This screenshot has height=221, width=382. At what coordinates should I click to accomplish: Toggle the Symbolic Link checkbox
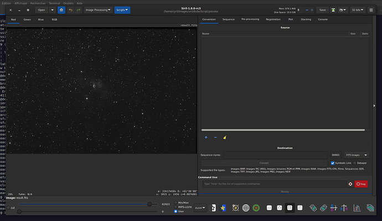333,163
